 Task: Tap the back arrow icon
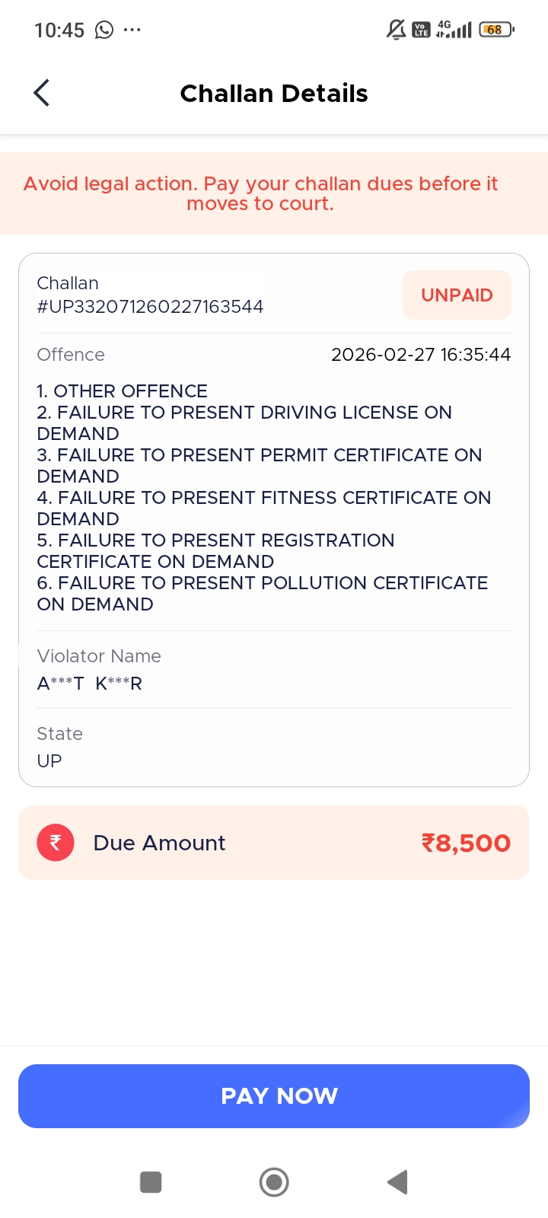(42, 93)
